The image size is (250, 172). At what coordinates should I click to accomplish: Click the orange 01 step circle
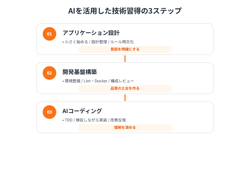49,34
